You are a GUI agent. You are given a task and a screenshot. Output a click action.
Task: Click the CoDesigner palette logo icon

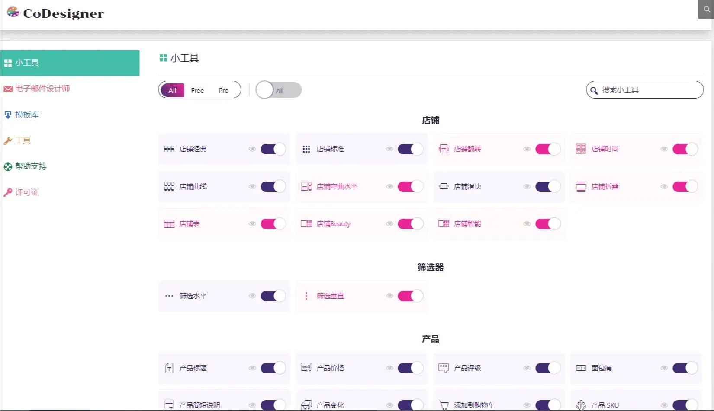(x=13, y=12)
